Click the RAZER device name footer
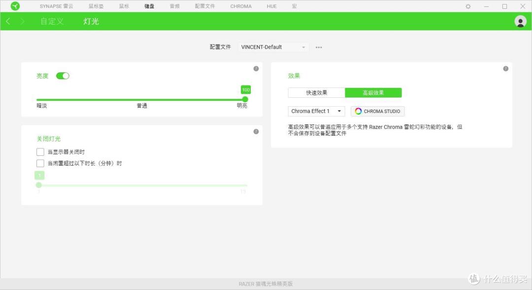 point(266,284)
